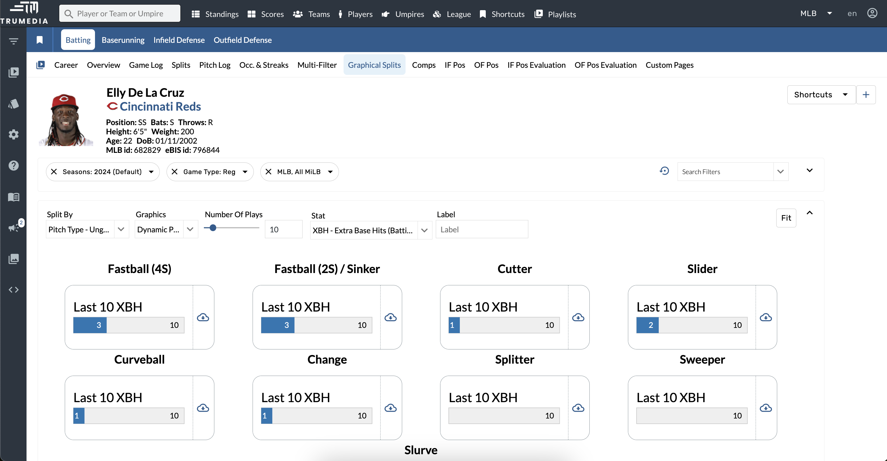Open the user account profile icon
Image resolution: width=887 pixels, height=461 pixels.
pos(872,14)
